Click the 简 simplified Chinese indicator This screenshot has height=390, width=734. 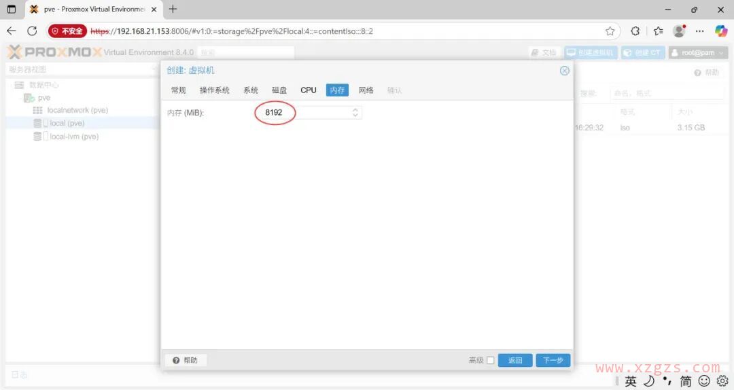[x=685, y=381]
